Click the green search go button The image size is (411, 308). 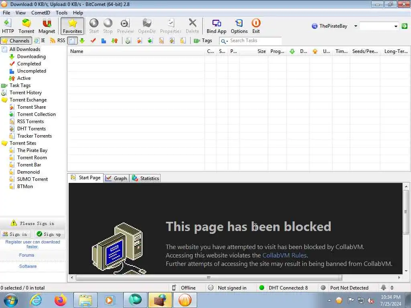[405, 26]
